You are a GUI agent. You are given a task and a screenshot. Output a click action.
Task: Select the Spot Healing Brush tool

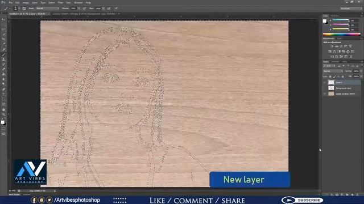pos(3,49)
